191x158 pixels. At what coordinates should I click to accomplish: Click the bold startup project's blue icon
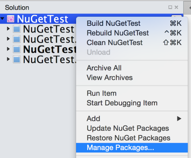[x=17, y=49]
